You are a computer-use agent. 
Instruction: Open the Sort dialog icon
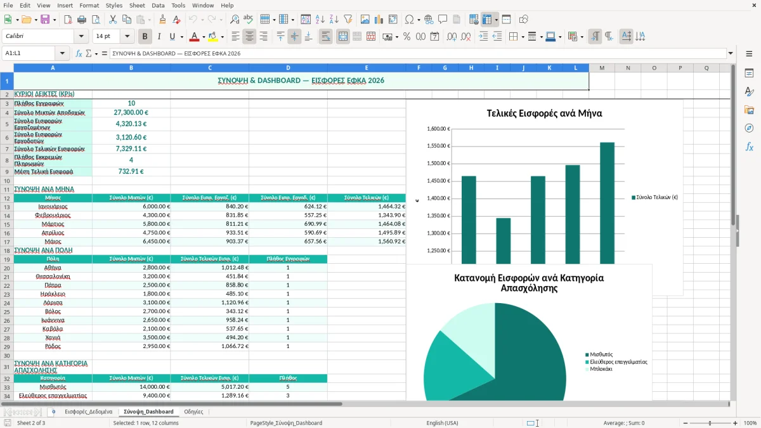(x=306, y=20)
